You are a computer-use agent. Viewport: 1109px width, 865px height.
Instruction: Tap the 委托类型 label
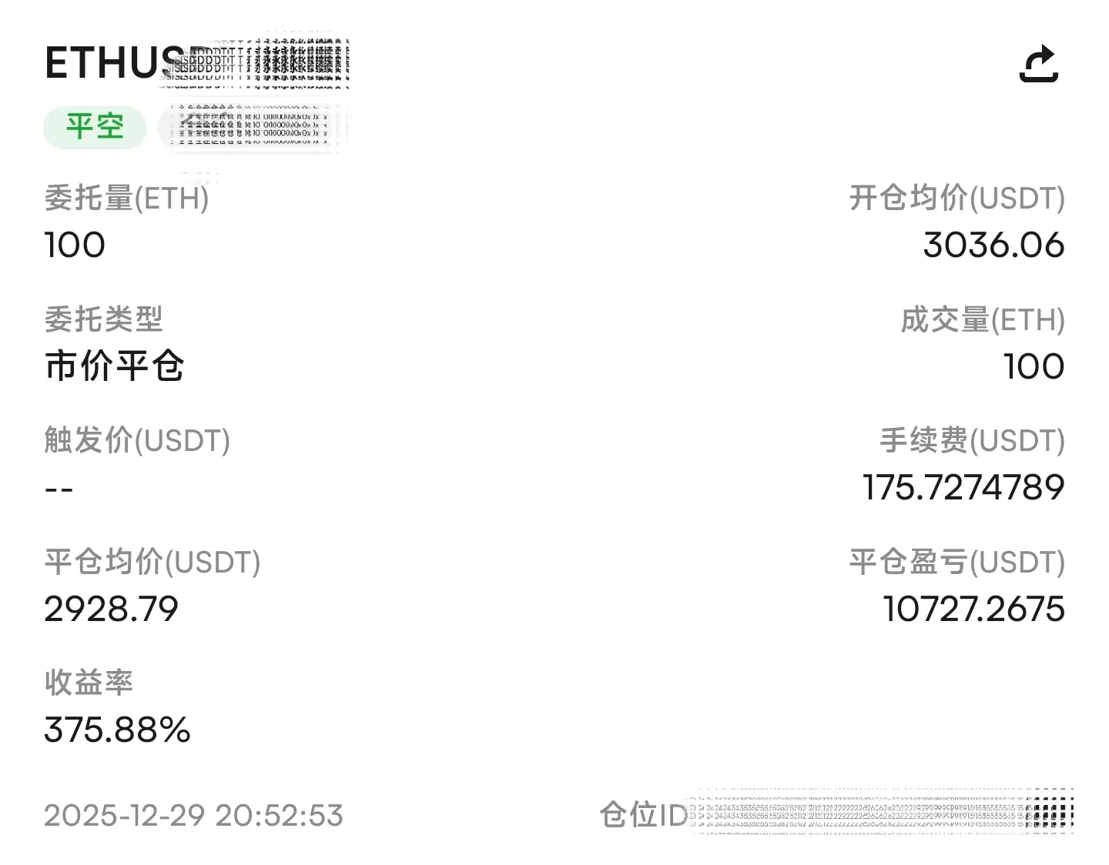[103, 319]
